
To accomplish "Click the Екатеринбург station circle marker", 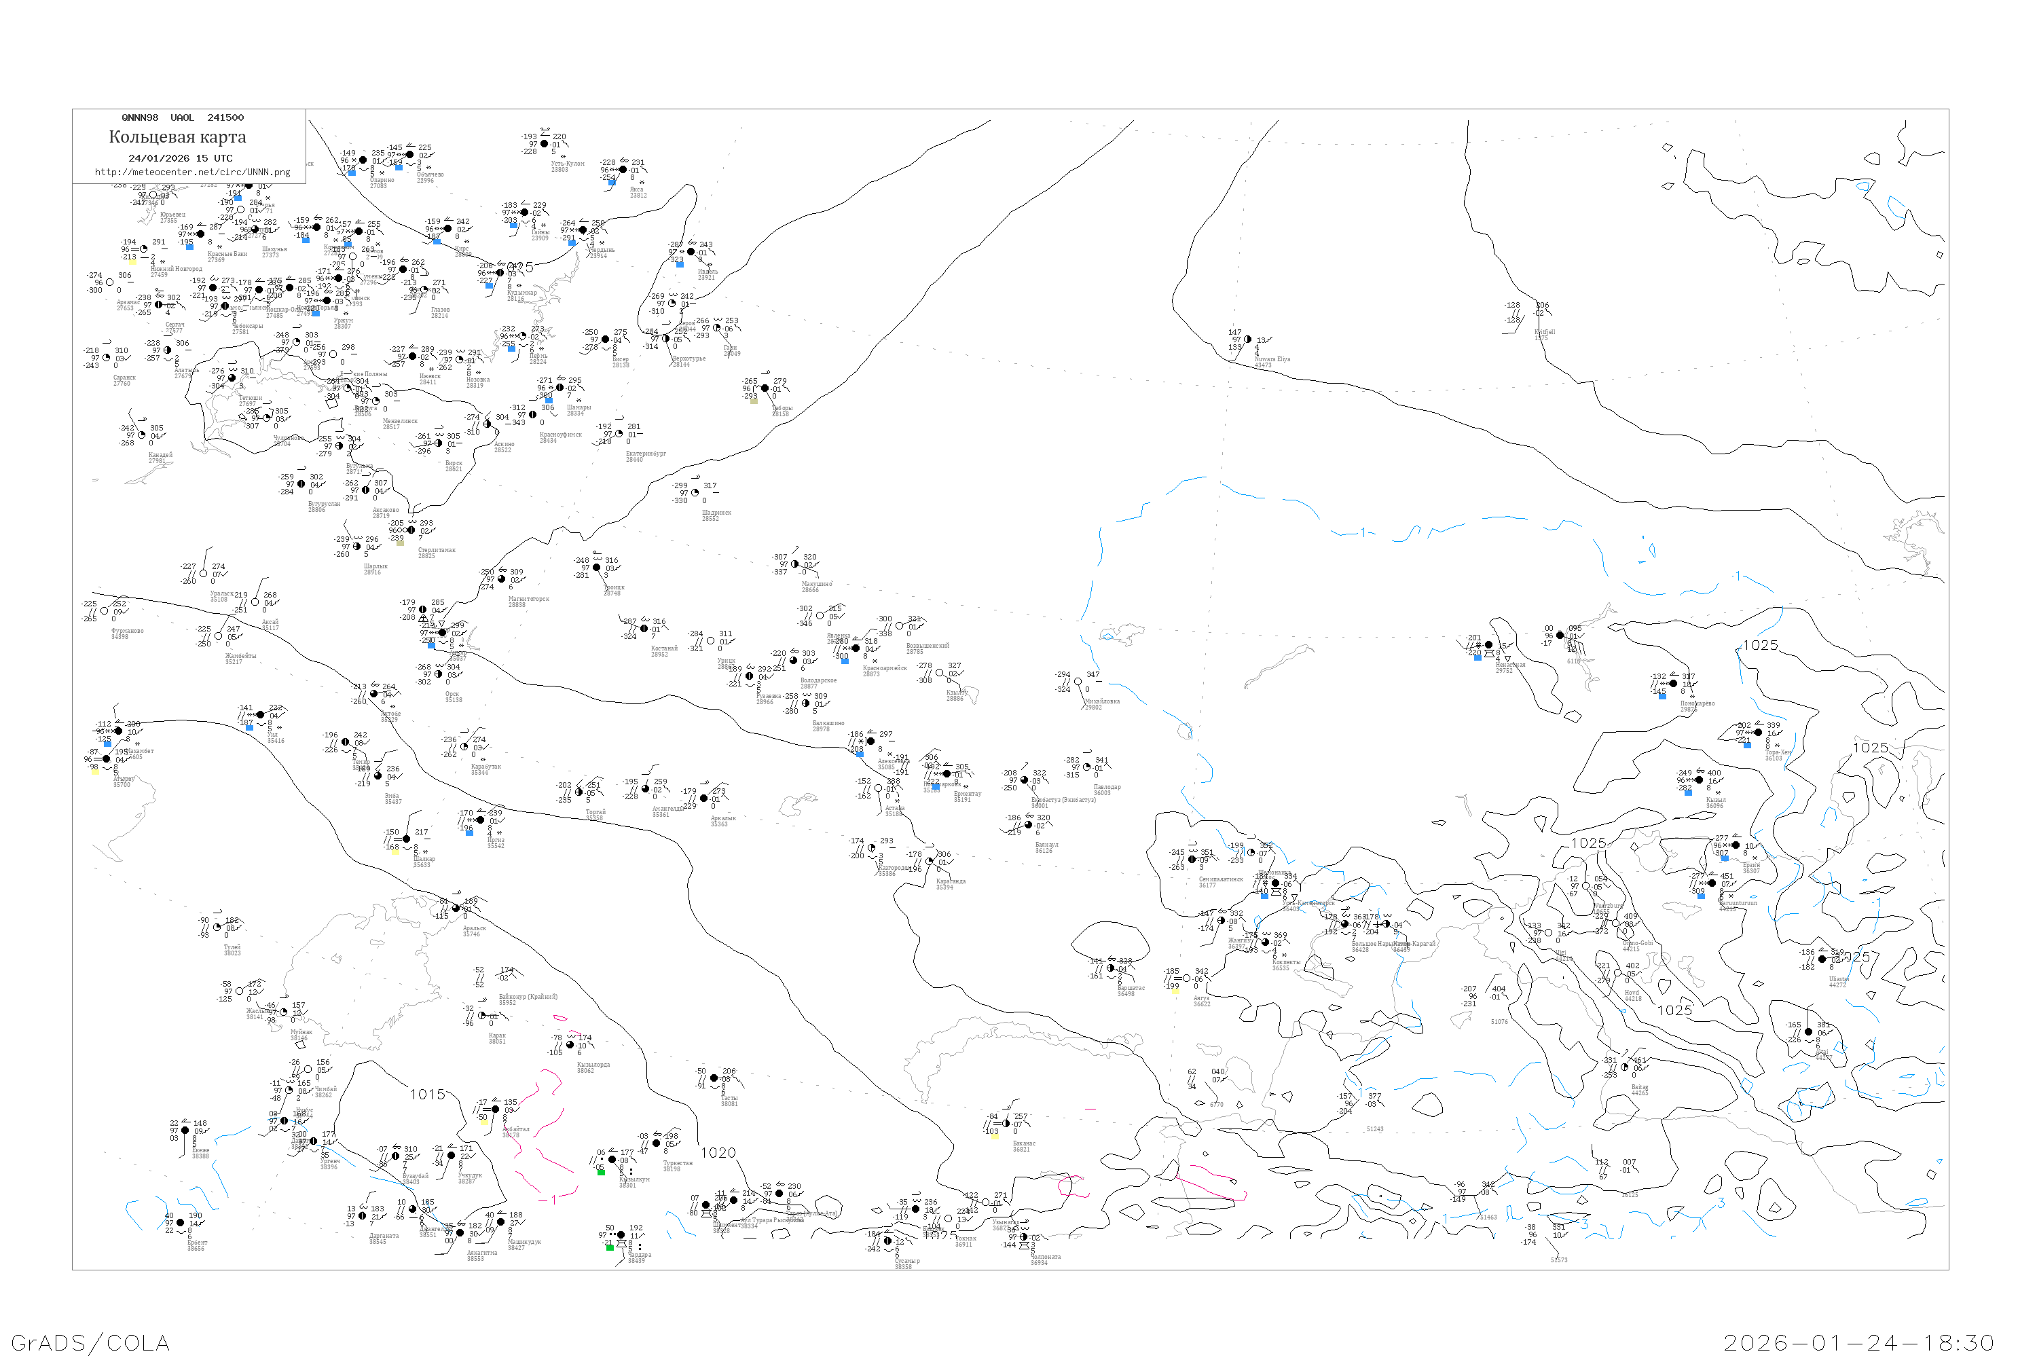I will [619, 434].
